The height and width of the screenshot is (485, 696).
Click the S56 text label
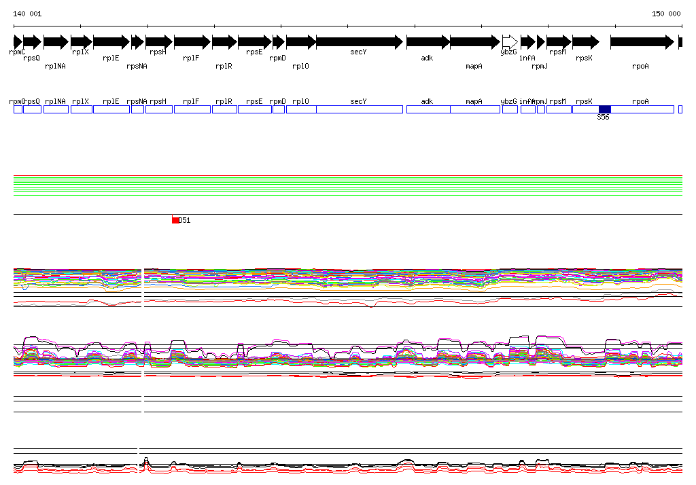(604, 117)
